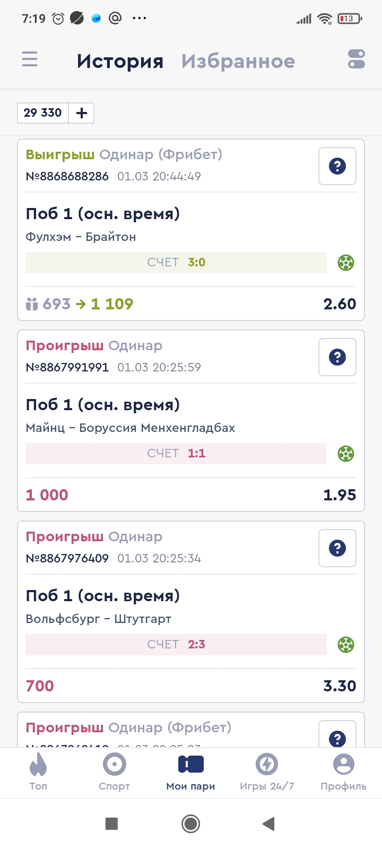Screen dimensions: 382x849
Task: Switch to the Избранное tab
Action: pyautogui.click(x=238, y=61)
